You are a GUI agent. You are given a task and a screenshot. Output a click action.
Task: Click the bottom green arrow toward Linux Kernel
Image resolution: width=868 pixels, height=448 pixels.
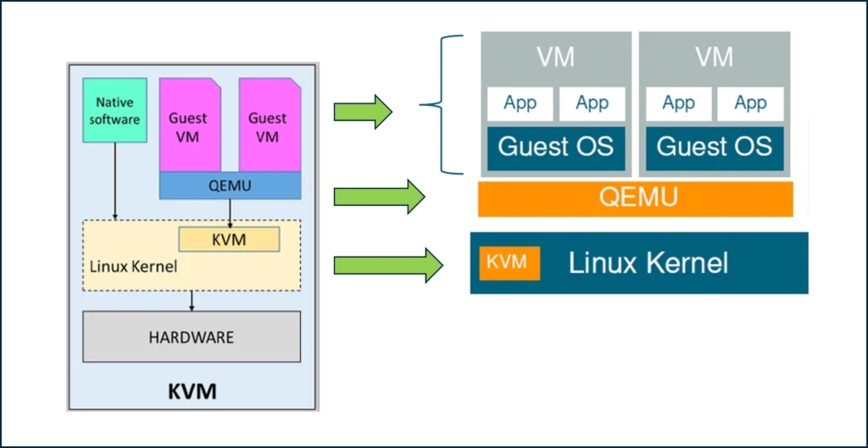pos(387,265)
